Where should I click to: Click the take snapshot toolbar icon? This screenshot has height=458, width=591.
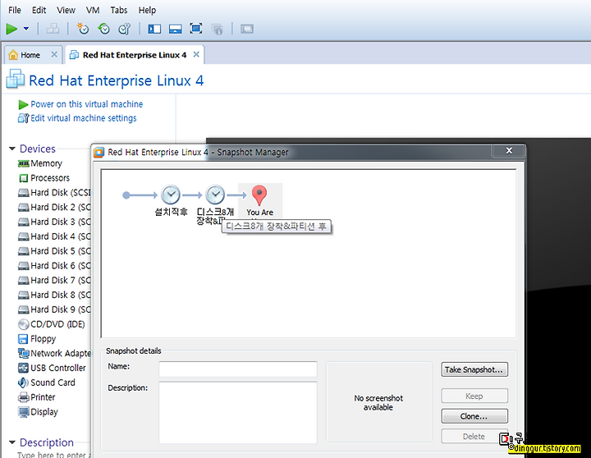coord(83,29)
